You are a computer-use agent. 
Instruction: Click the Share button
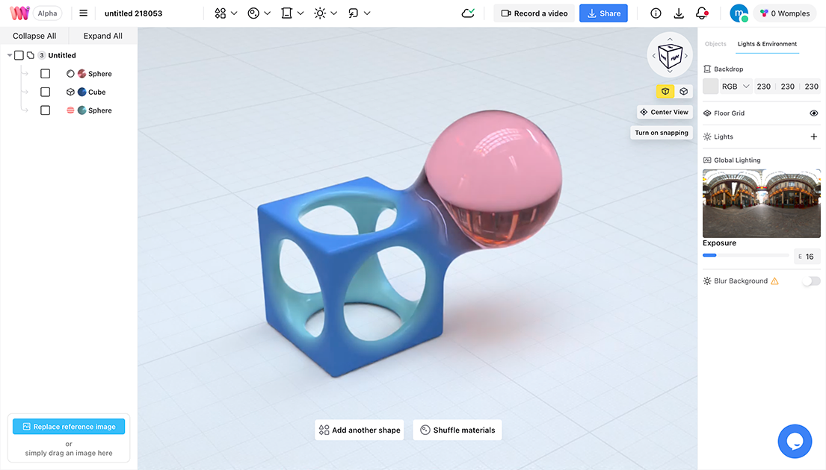(x=604, y=13)
